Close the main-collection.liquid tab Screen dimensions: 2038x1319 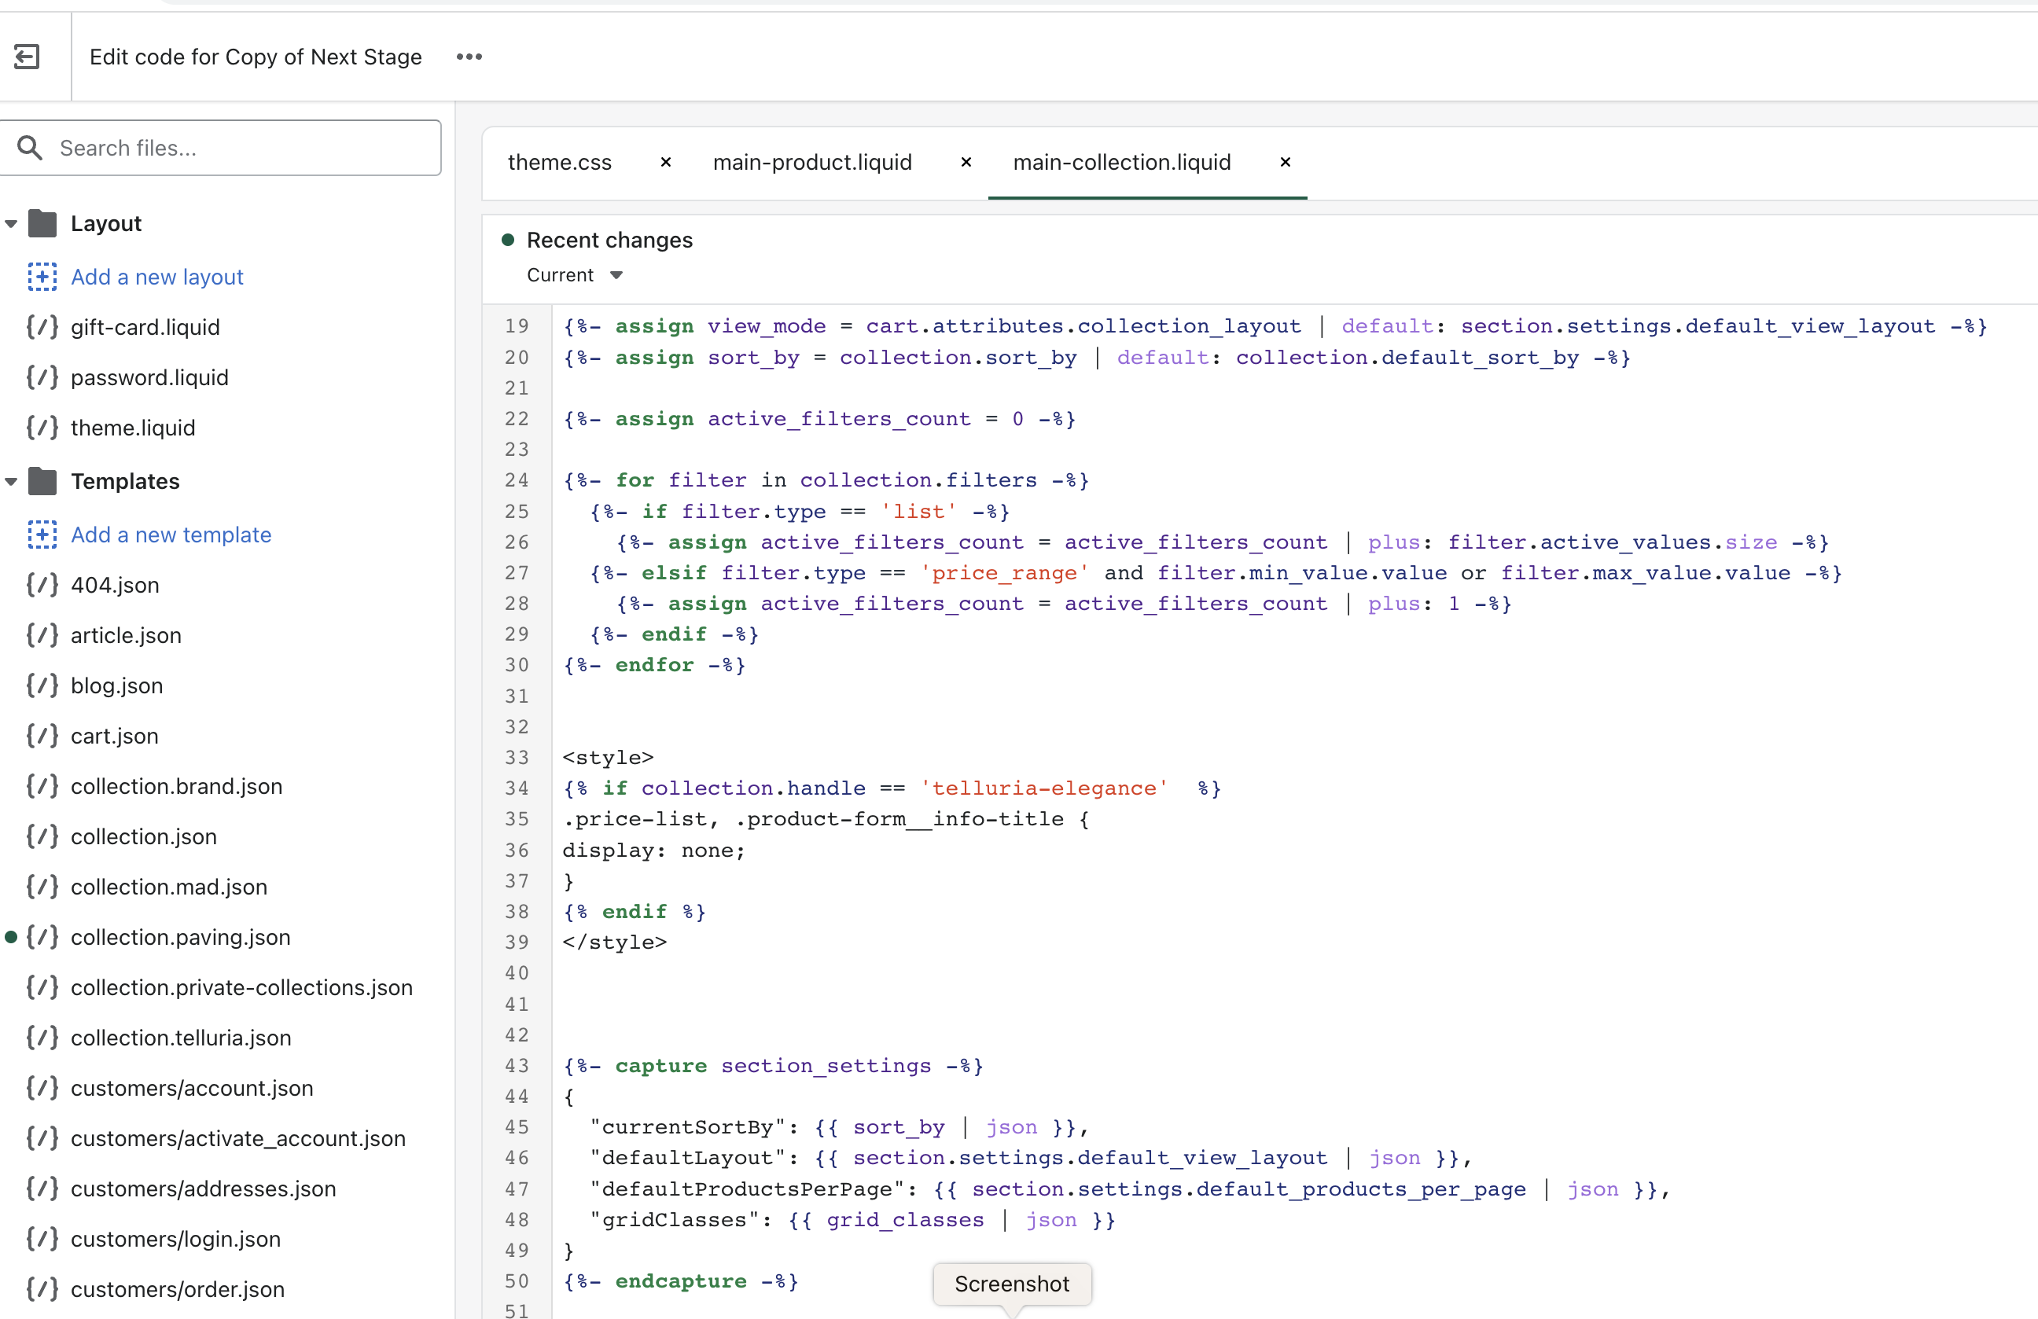[x=1285, y=163]
